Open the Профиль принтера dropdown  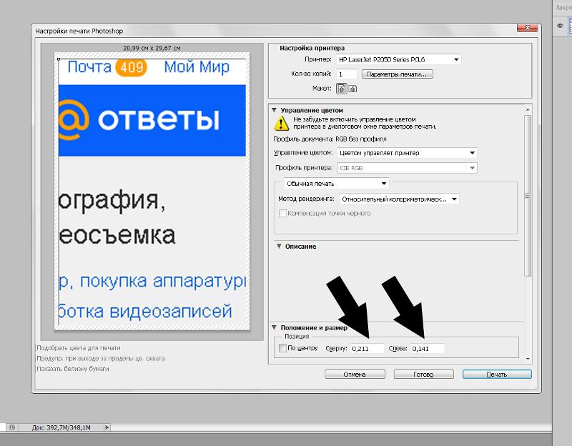point(407,168)
